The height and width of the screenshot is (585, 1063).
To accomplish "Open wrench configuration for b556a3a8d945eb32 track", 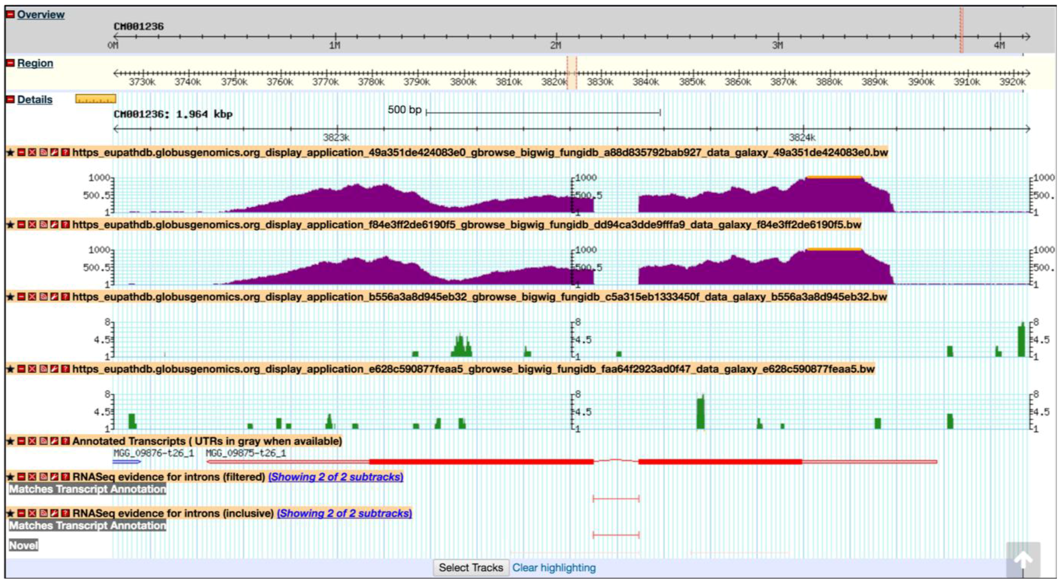I will click(x=54, y=297).
